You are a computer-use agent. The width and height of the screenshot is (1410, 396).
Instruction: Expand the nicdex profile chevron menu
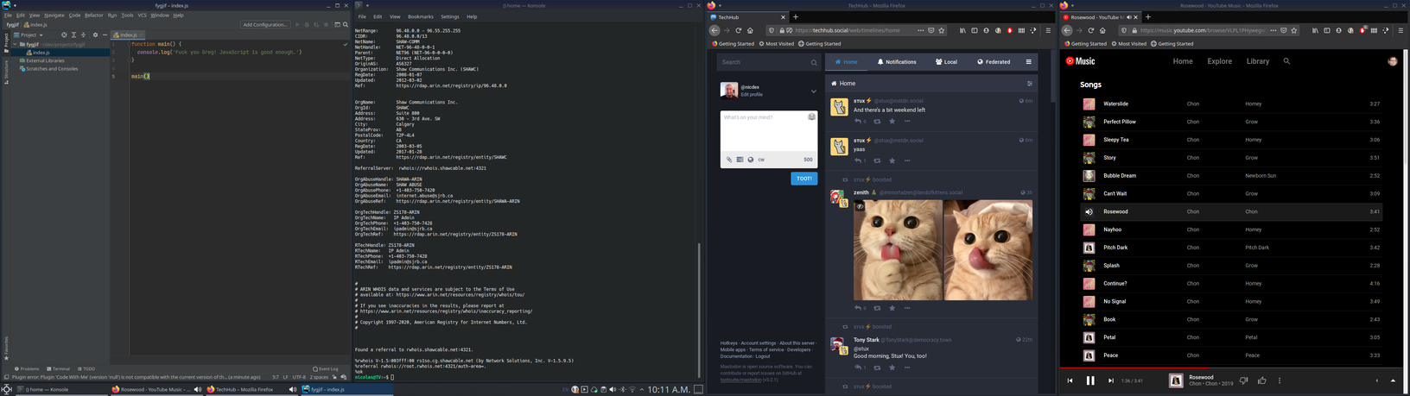pos(813,91)
